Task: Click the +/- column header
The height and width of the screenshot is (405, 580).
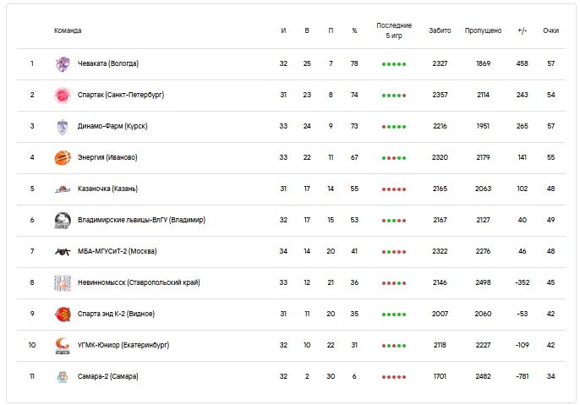Action: point(522,30)
